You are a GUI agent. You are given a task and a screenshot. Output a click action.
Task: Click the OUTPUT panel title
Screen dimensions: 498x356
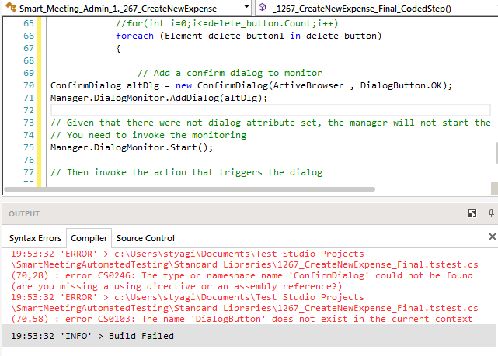click(x=24, y=213)
